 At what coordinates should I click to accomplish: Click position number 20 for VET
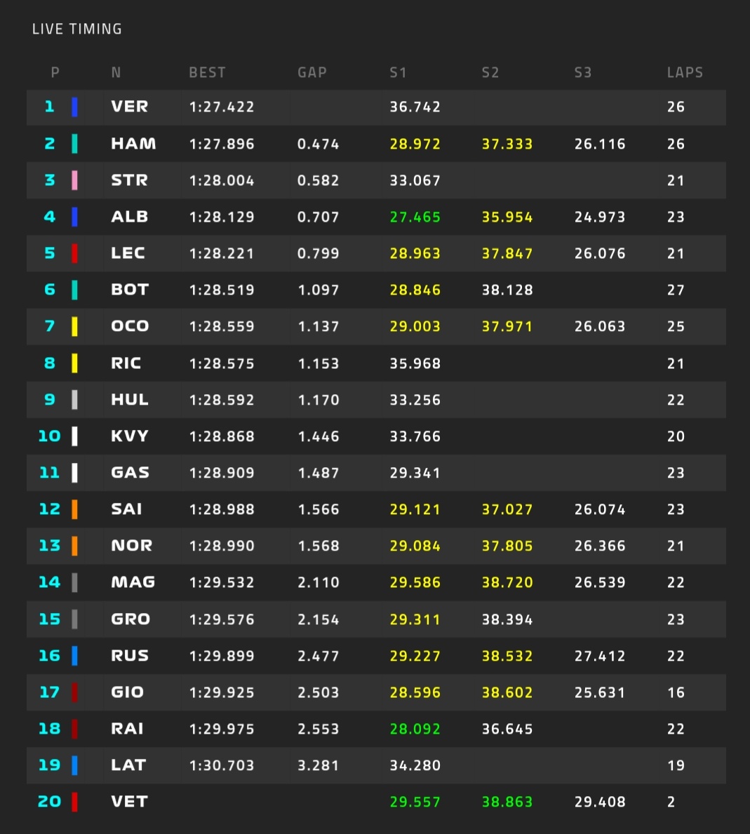[50, 802]
